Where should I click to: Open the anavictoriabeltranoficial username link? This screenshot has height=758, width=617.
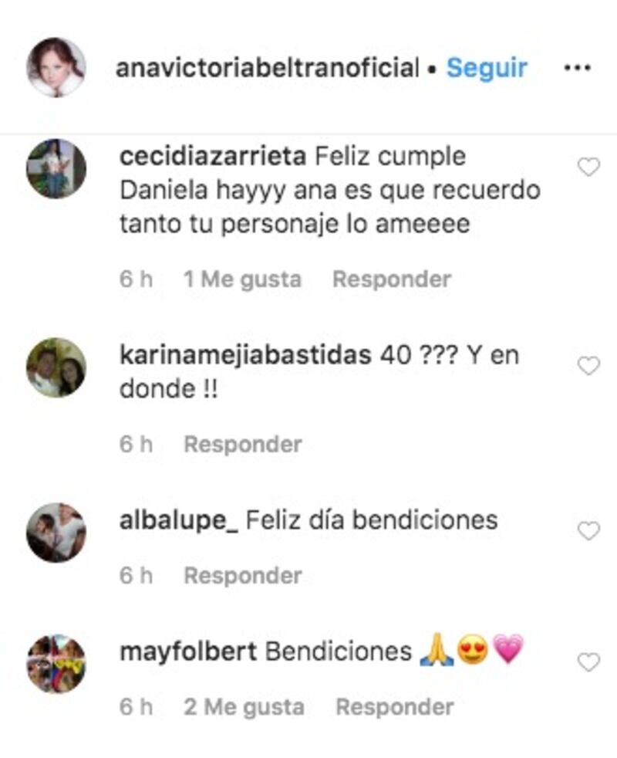(x=268, y=68)
